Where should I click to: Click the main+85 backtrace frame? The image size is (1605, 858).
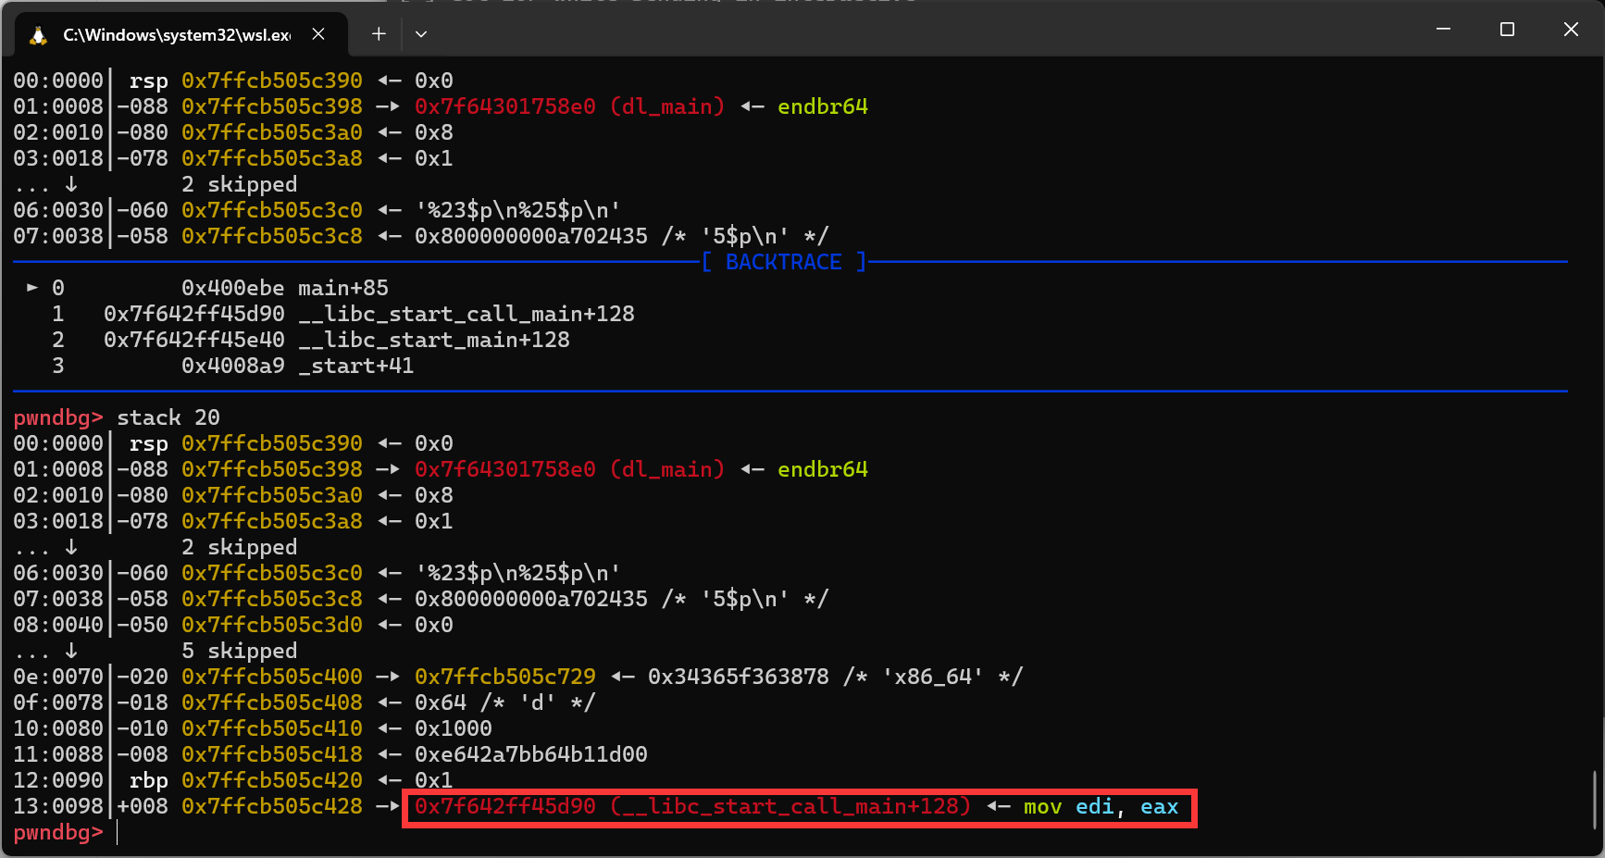click(x=342, y=288)
